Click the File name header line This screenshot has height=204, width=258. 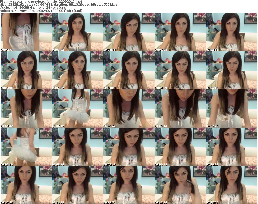pos(41,2)
